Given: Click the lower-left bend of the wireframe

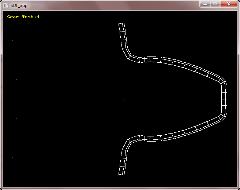Looking at the screenshot, I should 130,141.
